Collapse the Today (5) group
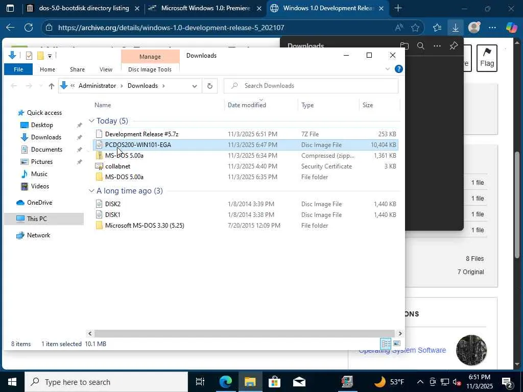This screenshot has height=392, width=523. pos(91,121)
